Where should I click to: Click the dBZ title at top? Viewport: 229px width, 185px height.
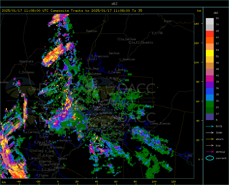click(x=114, y=4)
